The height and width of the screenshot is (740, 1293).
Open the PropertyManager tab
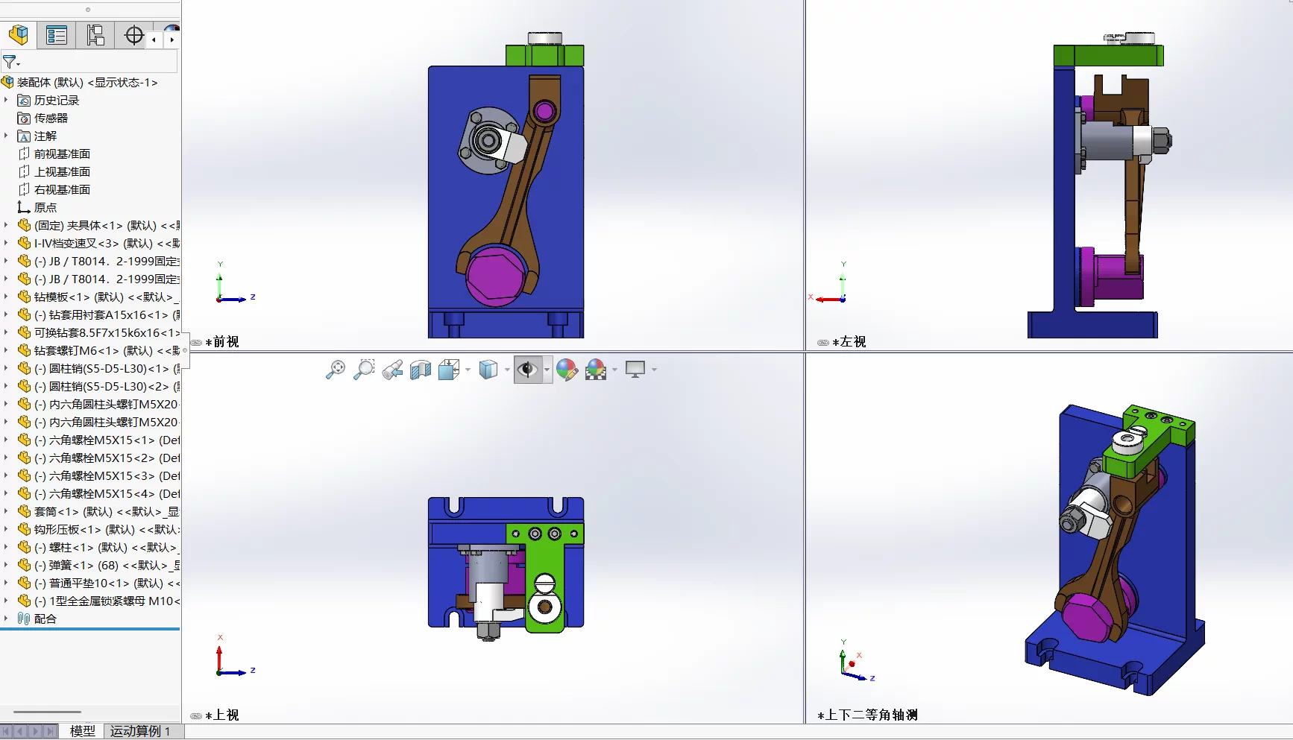pyautogui.click(x=57, y=35)
